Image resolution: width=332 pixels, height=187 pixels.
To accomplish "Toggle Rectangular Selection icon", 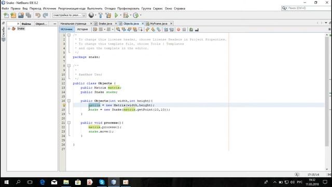I will pos(141,30).
